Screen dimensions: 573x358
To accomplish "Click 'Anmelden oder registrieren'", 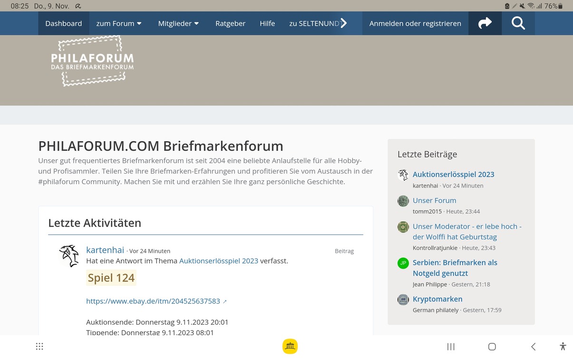I will click(415, 23).
